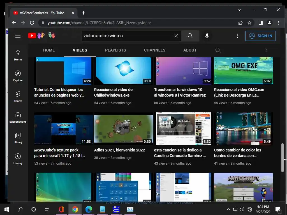Click the padlock site info icon
Screen dimensions: 287x215
[x=43, y=23]
